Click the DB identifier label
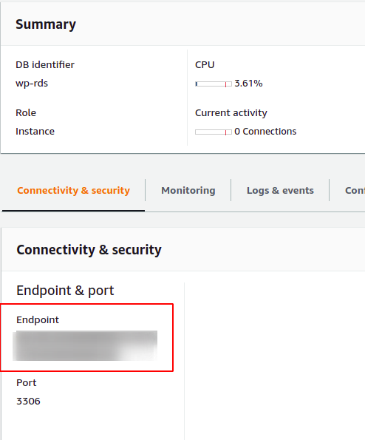 click(45, 65)
